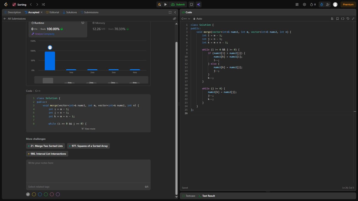Open the curly braces code icon
Image resolution: width=358 pixels, height=201 pixels.
(x=343, y=19)
